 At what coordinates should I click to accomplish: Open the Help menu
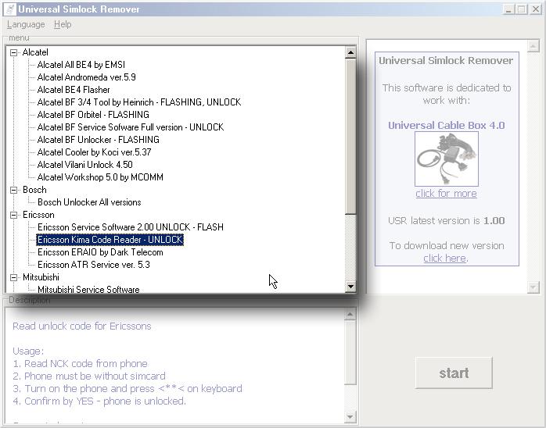(63, 24)
